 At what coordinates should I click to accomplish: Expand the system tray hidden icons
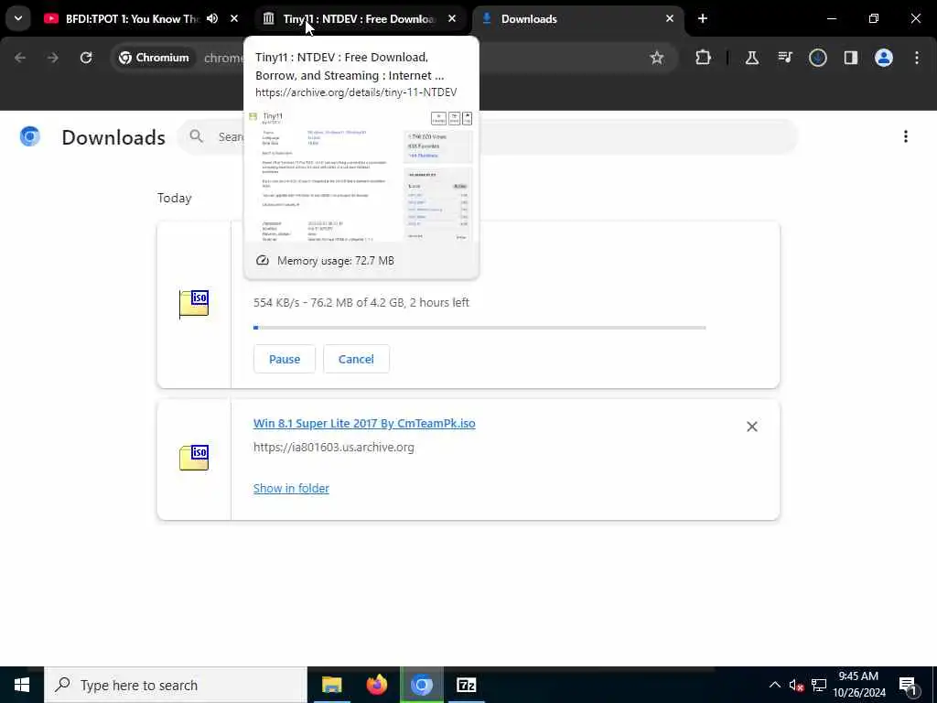pyautogui.click(x=774, y=685)
